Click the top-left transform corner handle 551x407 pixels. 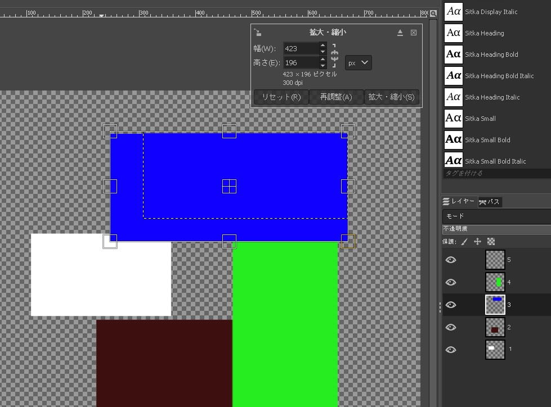pyautogui.click(x=110, y=131)
